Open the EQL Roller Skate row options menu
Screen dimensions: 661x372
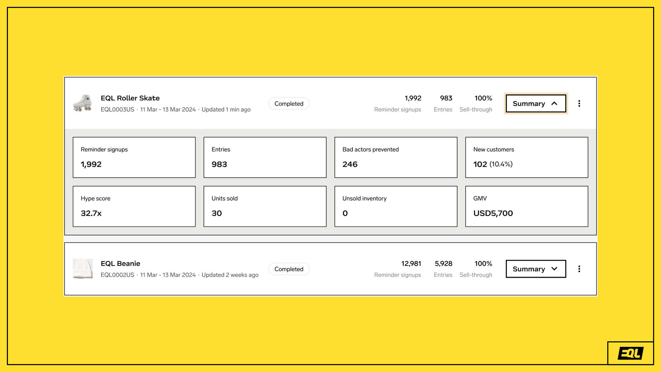tap(579, 104)
